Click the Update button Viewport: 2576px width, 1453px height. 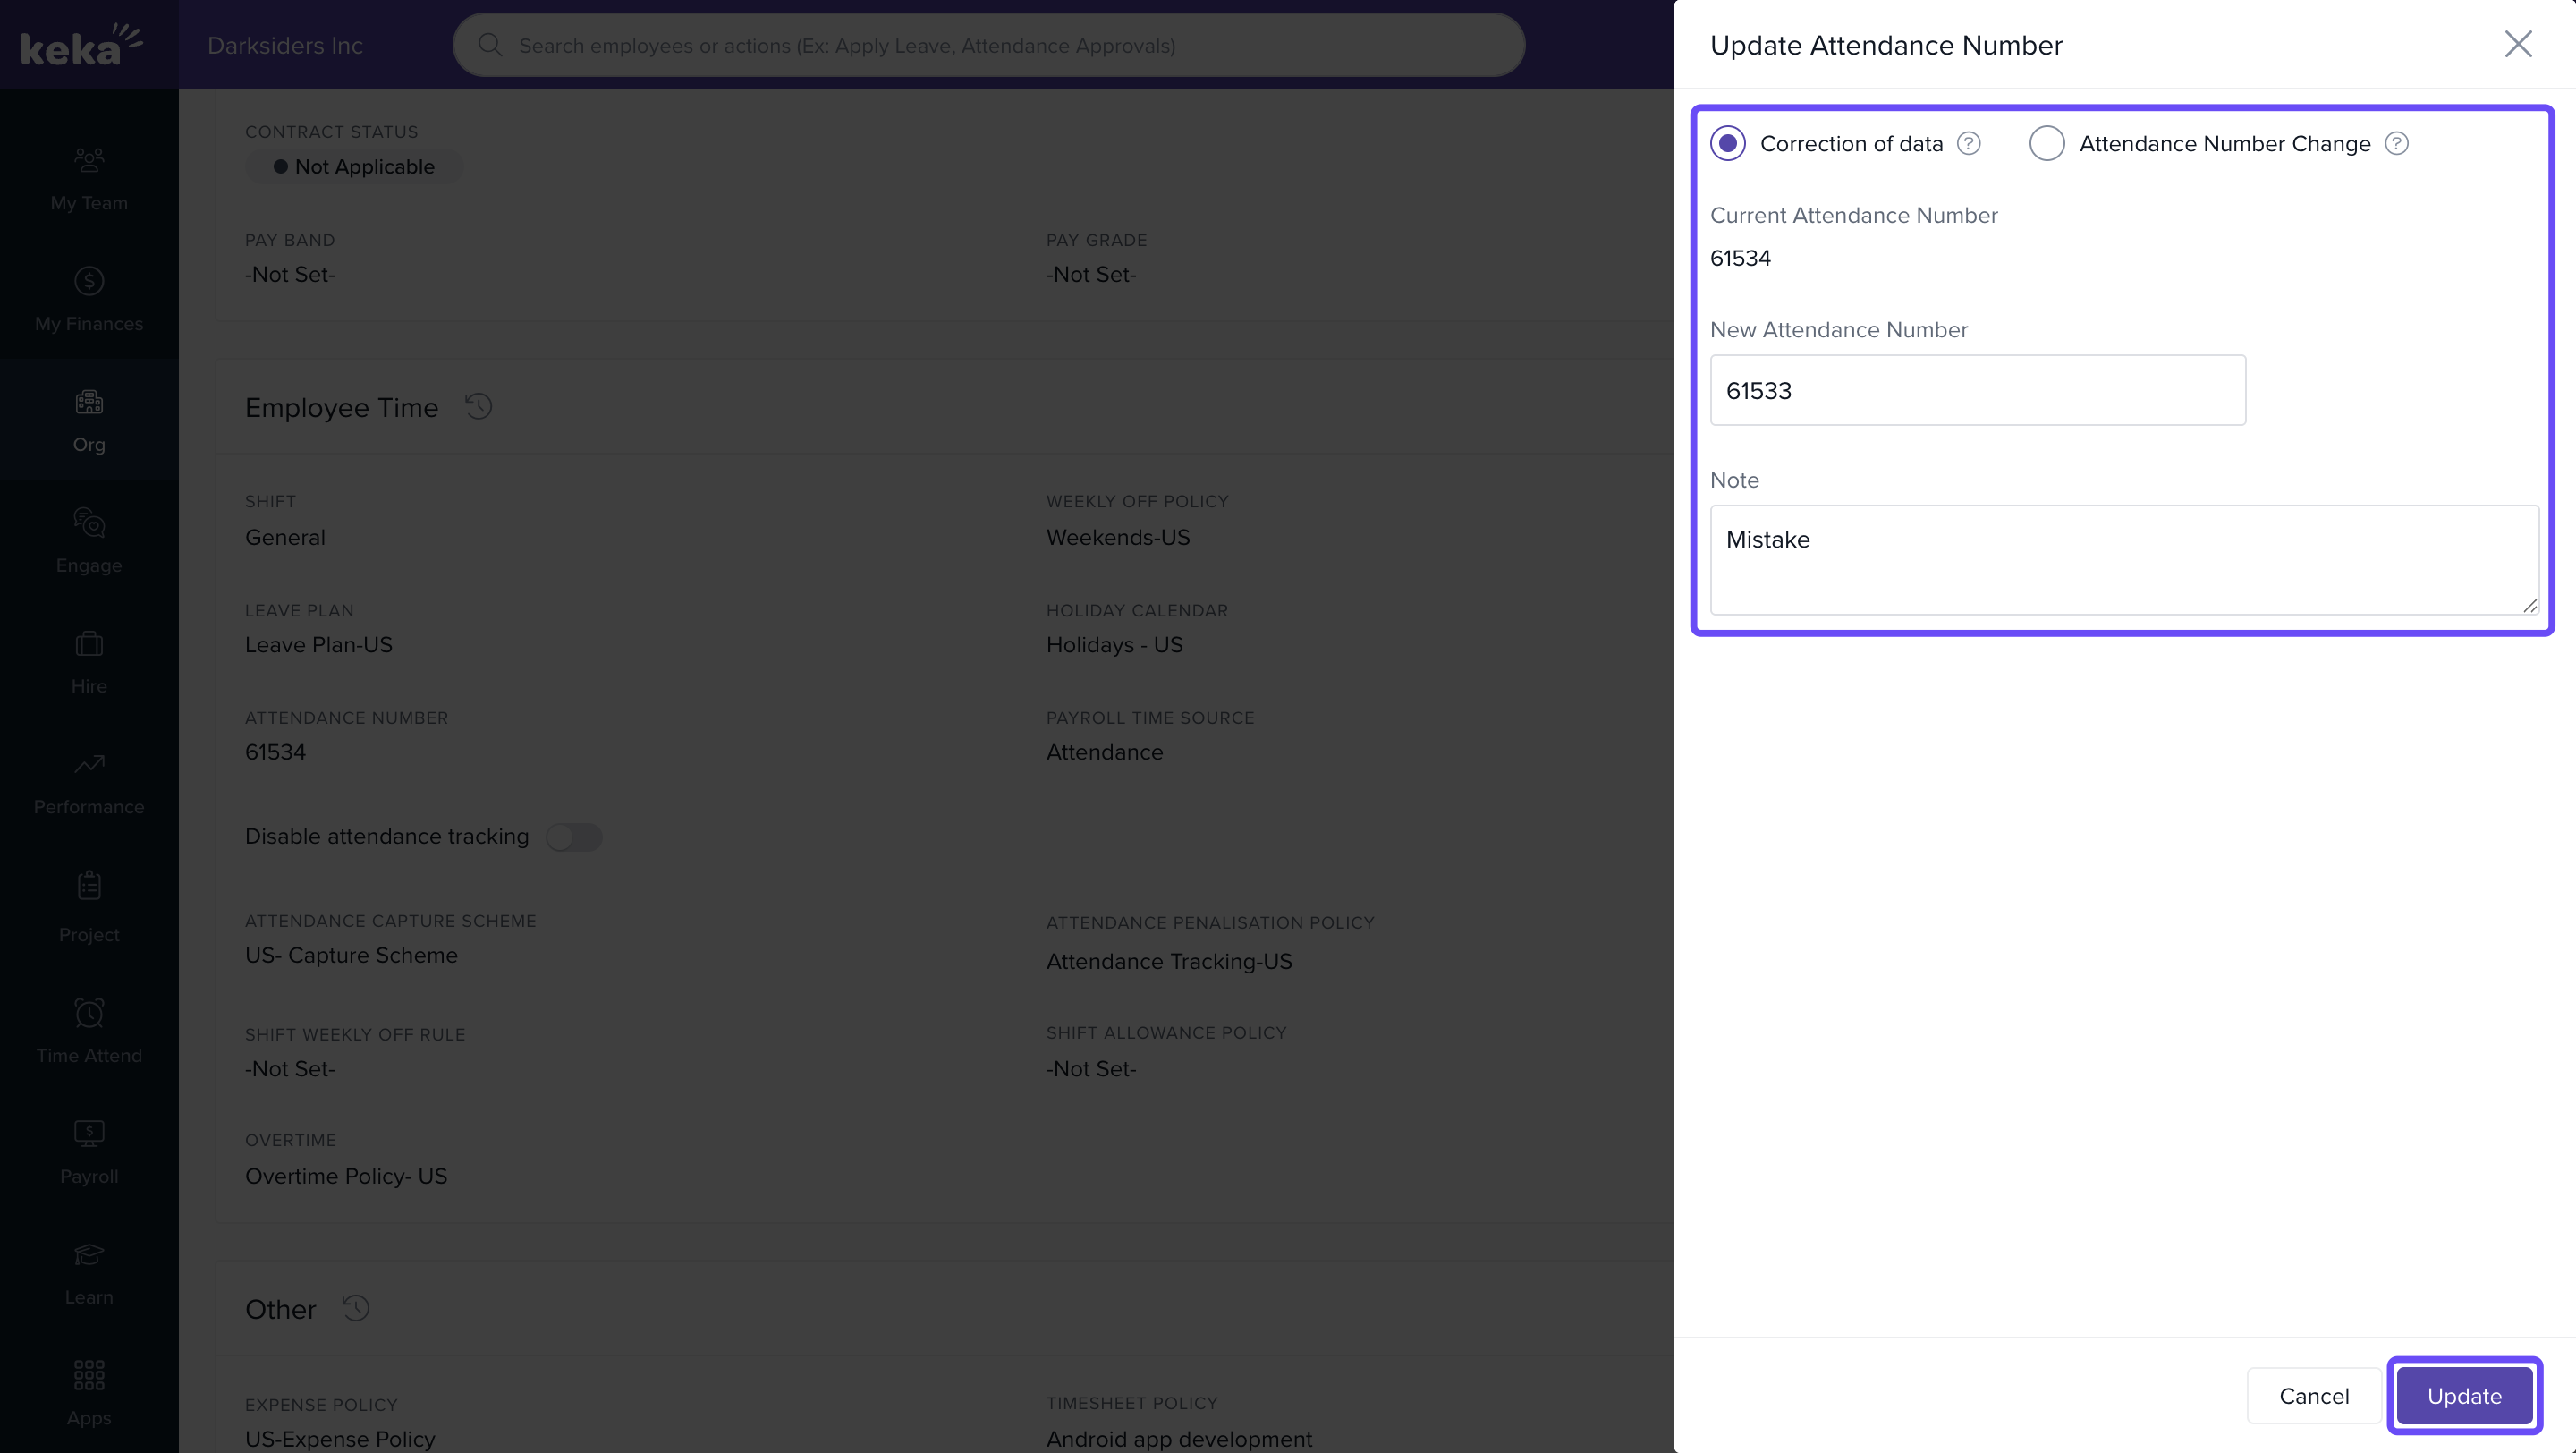2463,1395
